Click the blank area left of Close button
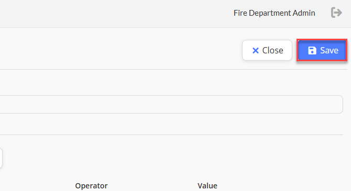Screen dimensions: 351x191 pos(121,50)
